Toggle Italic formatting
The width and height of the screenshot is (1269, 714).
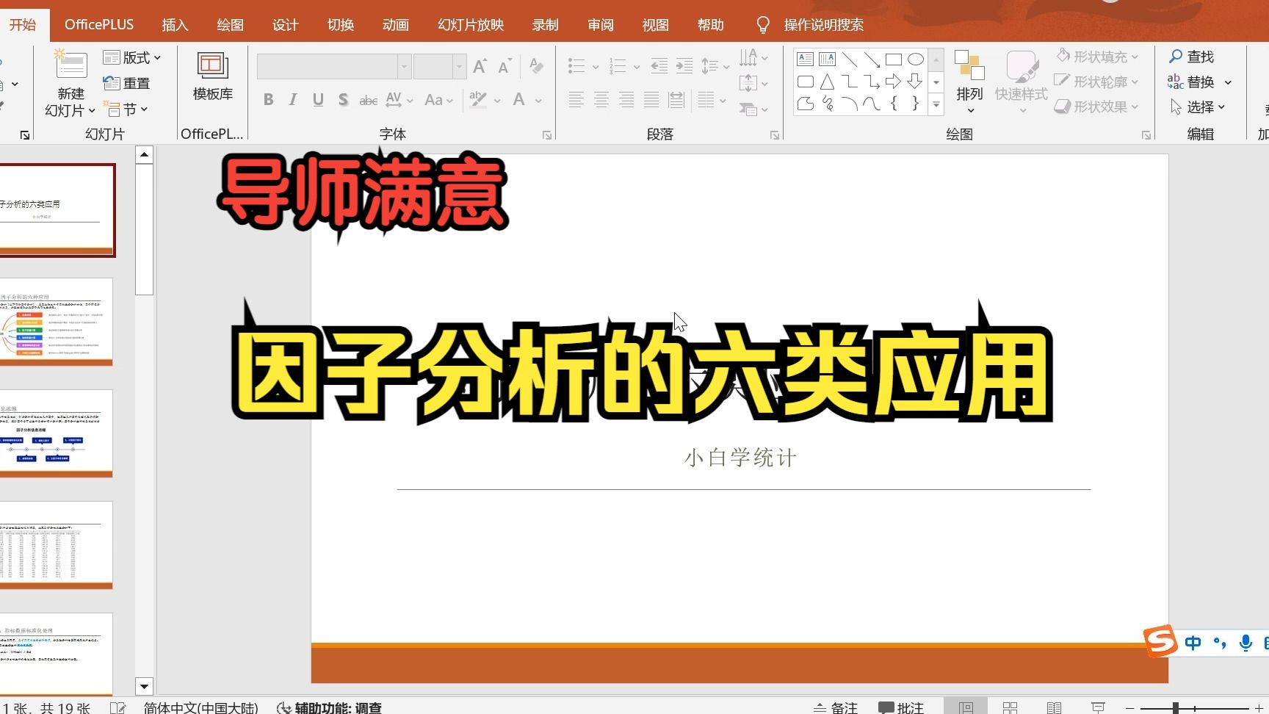point(293,100)
